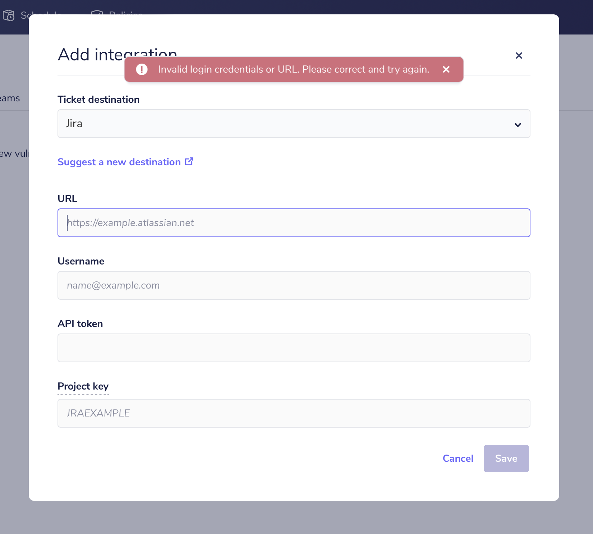
Task: Follow the Suggest a new destination link
Action: [120, 162]
